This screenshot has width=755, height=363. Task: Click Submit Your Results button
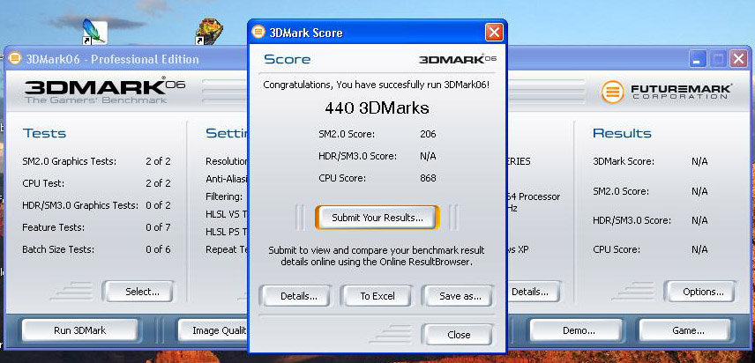coord(377,218)
